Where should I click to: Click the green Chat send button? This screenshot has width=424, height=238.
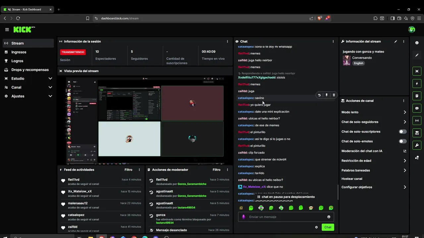click(328, 227)
